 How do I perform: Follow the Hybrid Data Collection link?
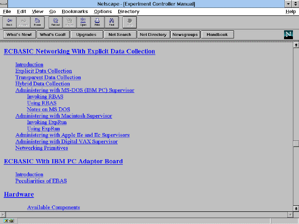point(43,84)
